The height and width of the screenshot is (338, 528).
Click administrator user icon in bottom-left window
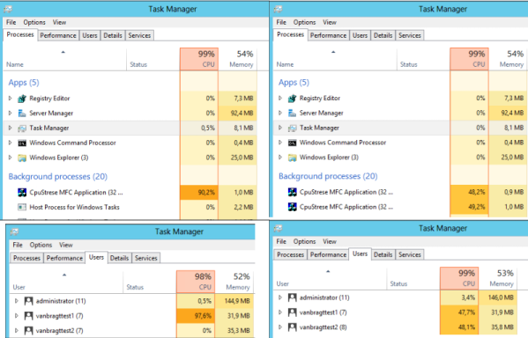[28, 301]
